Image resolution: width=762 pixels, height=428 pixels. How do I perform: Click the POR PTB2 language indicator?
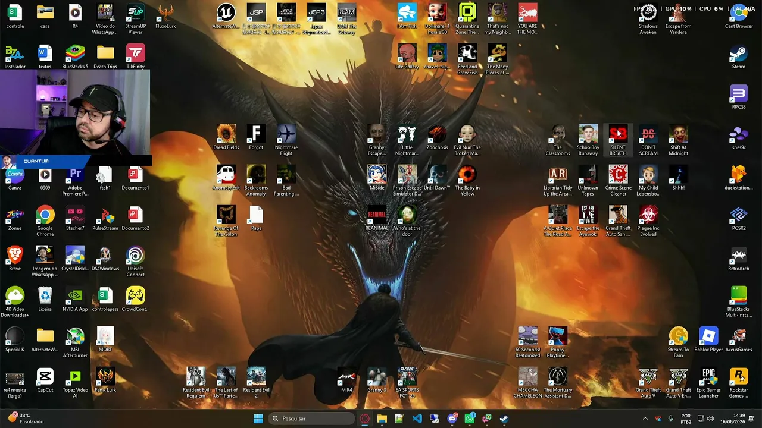(686, 418)
